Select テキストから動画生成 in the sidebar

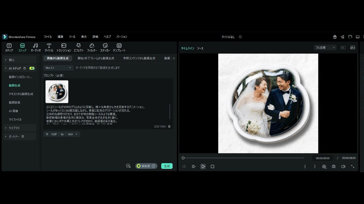(x=21, y=94)
